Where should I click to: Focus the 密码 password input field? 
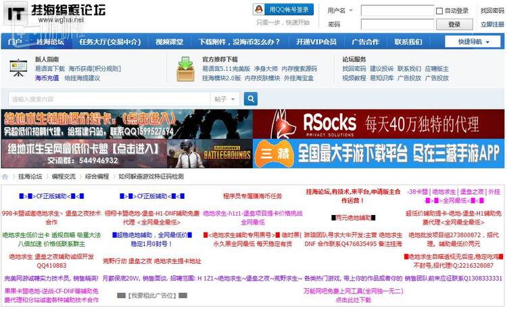[397, 24]
